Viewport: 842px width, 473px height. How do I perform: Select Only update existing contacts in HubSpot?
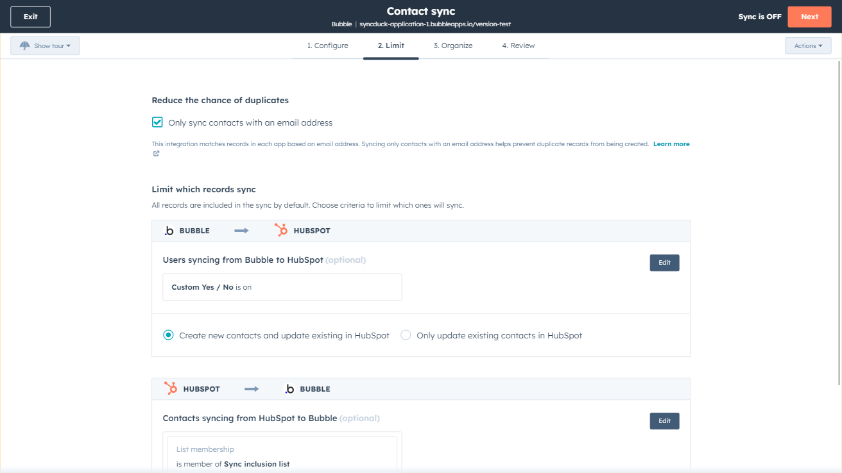pos(406,335)
